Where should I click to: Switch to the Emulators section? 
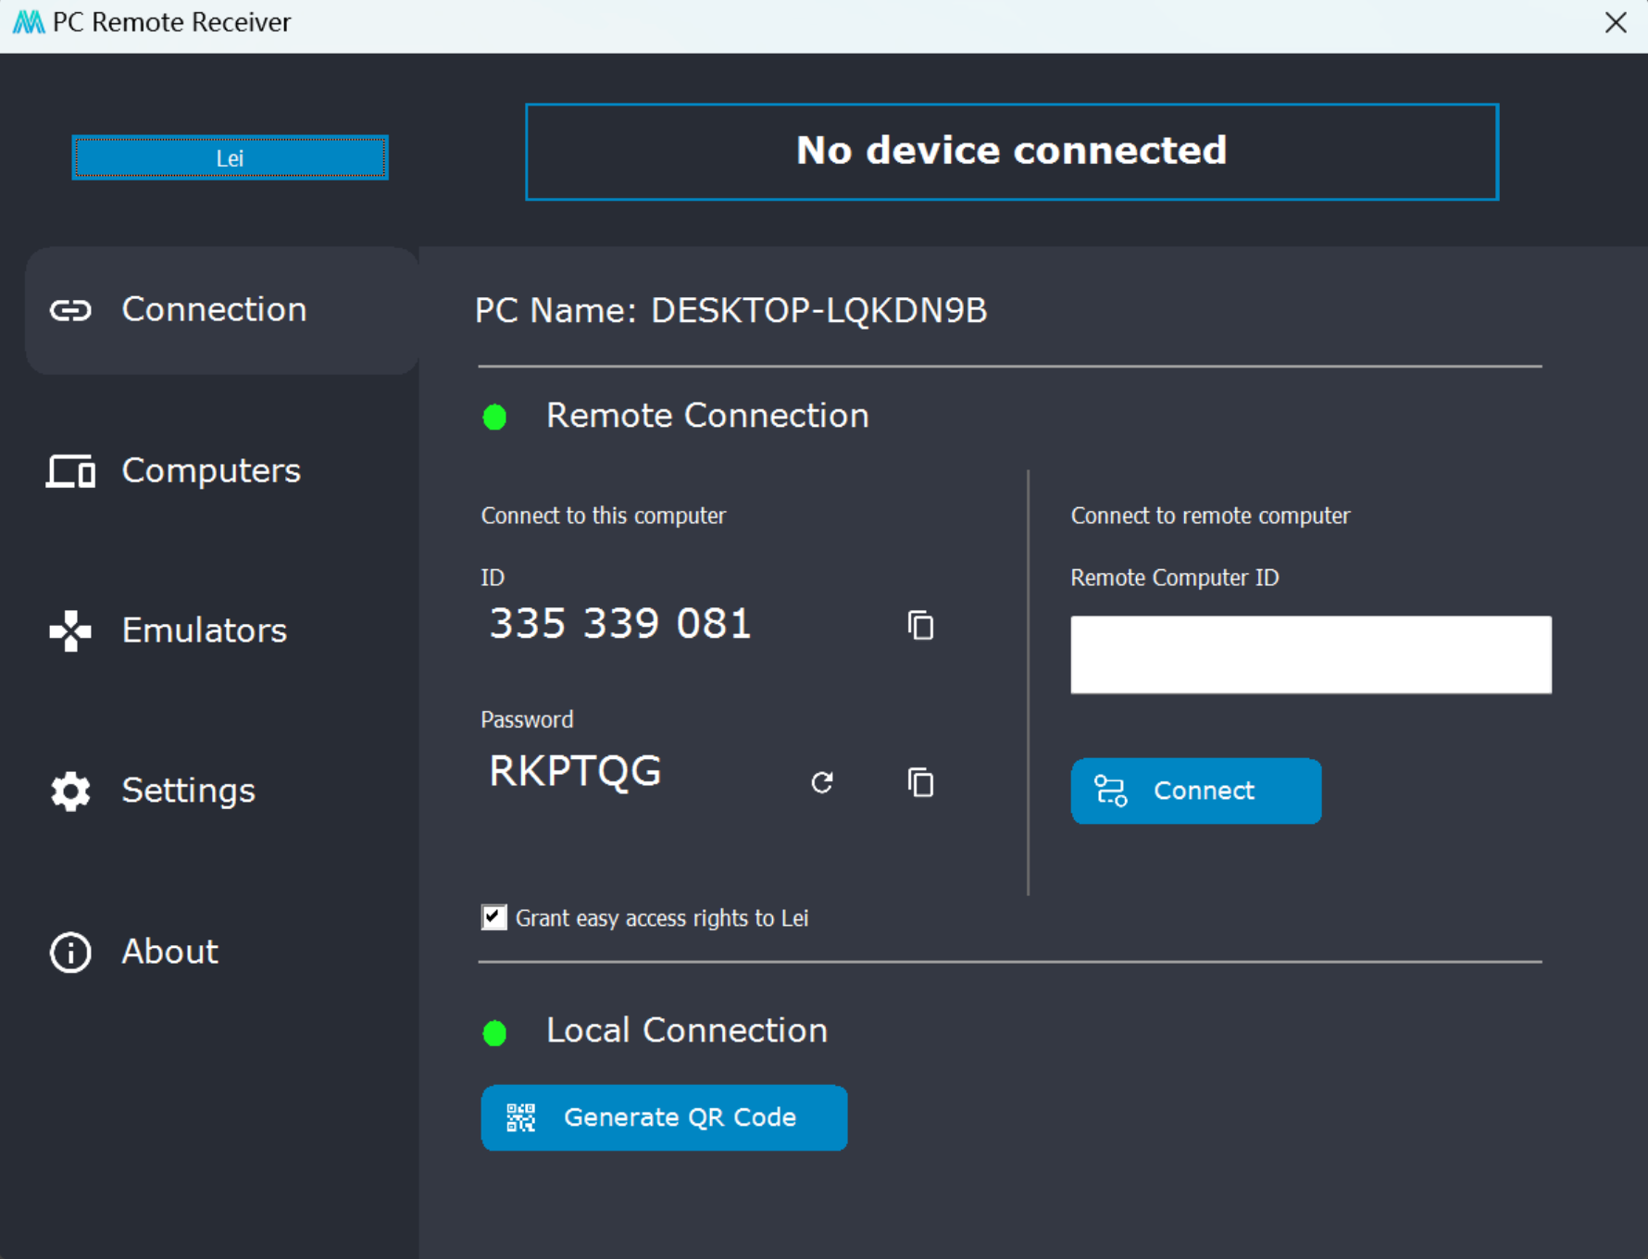tap(204, 630)
